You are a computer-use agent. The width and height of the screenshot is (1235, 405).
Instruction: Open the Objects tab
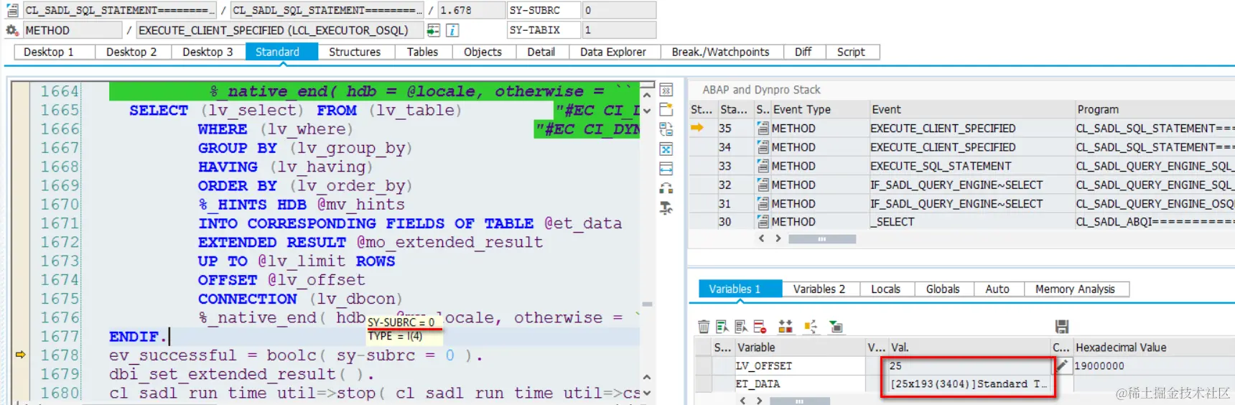[483, 52]
